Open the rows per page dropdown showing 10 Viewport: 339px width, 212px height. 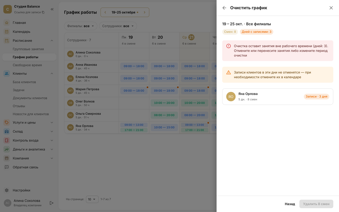click(92, 199)
